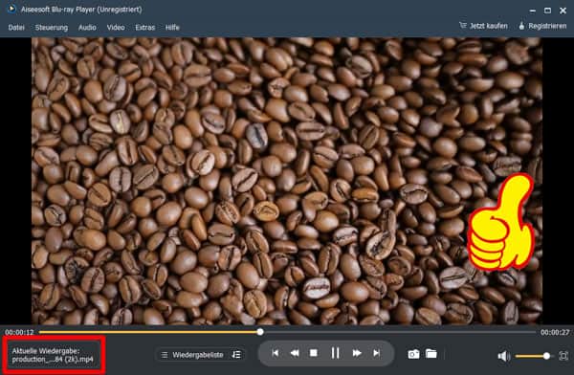Open the snapshot folder icon
Image resolution: width=574 pixels, height=375 pixels.
431,354
